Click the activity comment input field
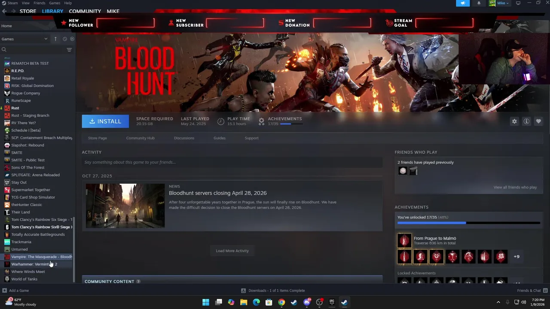The height and width of the screenshot is (309, 550). [232, 162]
